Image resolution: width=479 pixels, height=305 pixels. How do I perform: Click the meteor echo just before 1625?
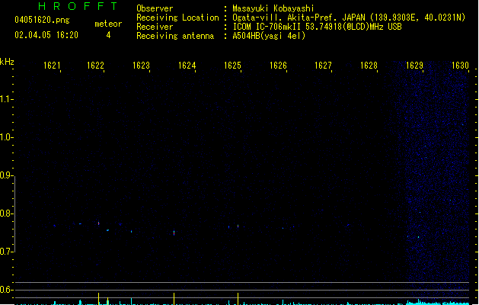238,226
